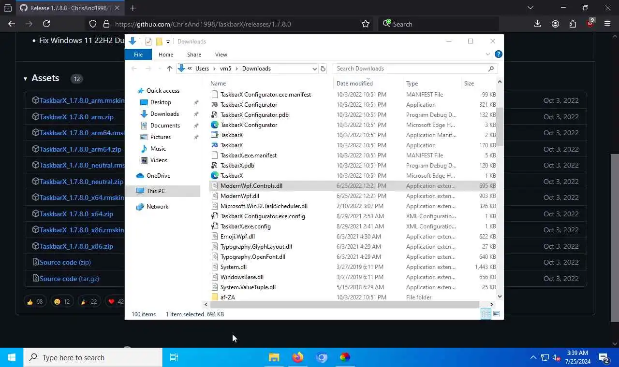Click the browser page vertical scrollbar
619x367 pixels.
[x=615, y=238]
